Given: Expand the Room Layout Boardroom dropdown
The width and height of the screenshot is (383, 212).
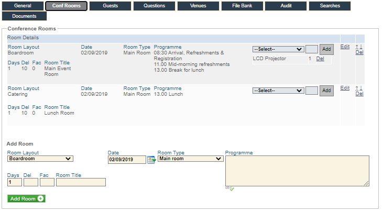Looking at the screenshot, I should (x=40, y=159).
